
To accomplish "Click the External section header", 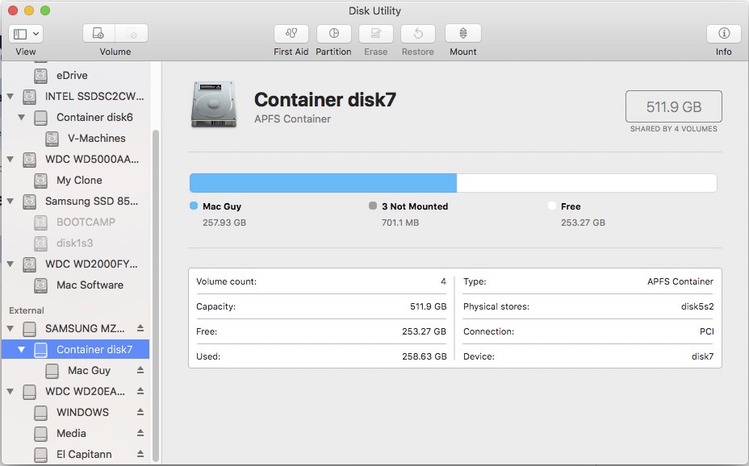I will (x=27, y=310).
